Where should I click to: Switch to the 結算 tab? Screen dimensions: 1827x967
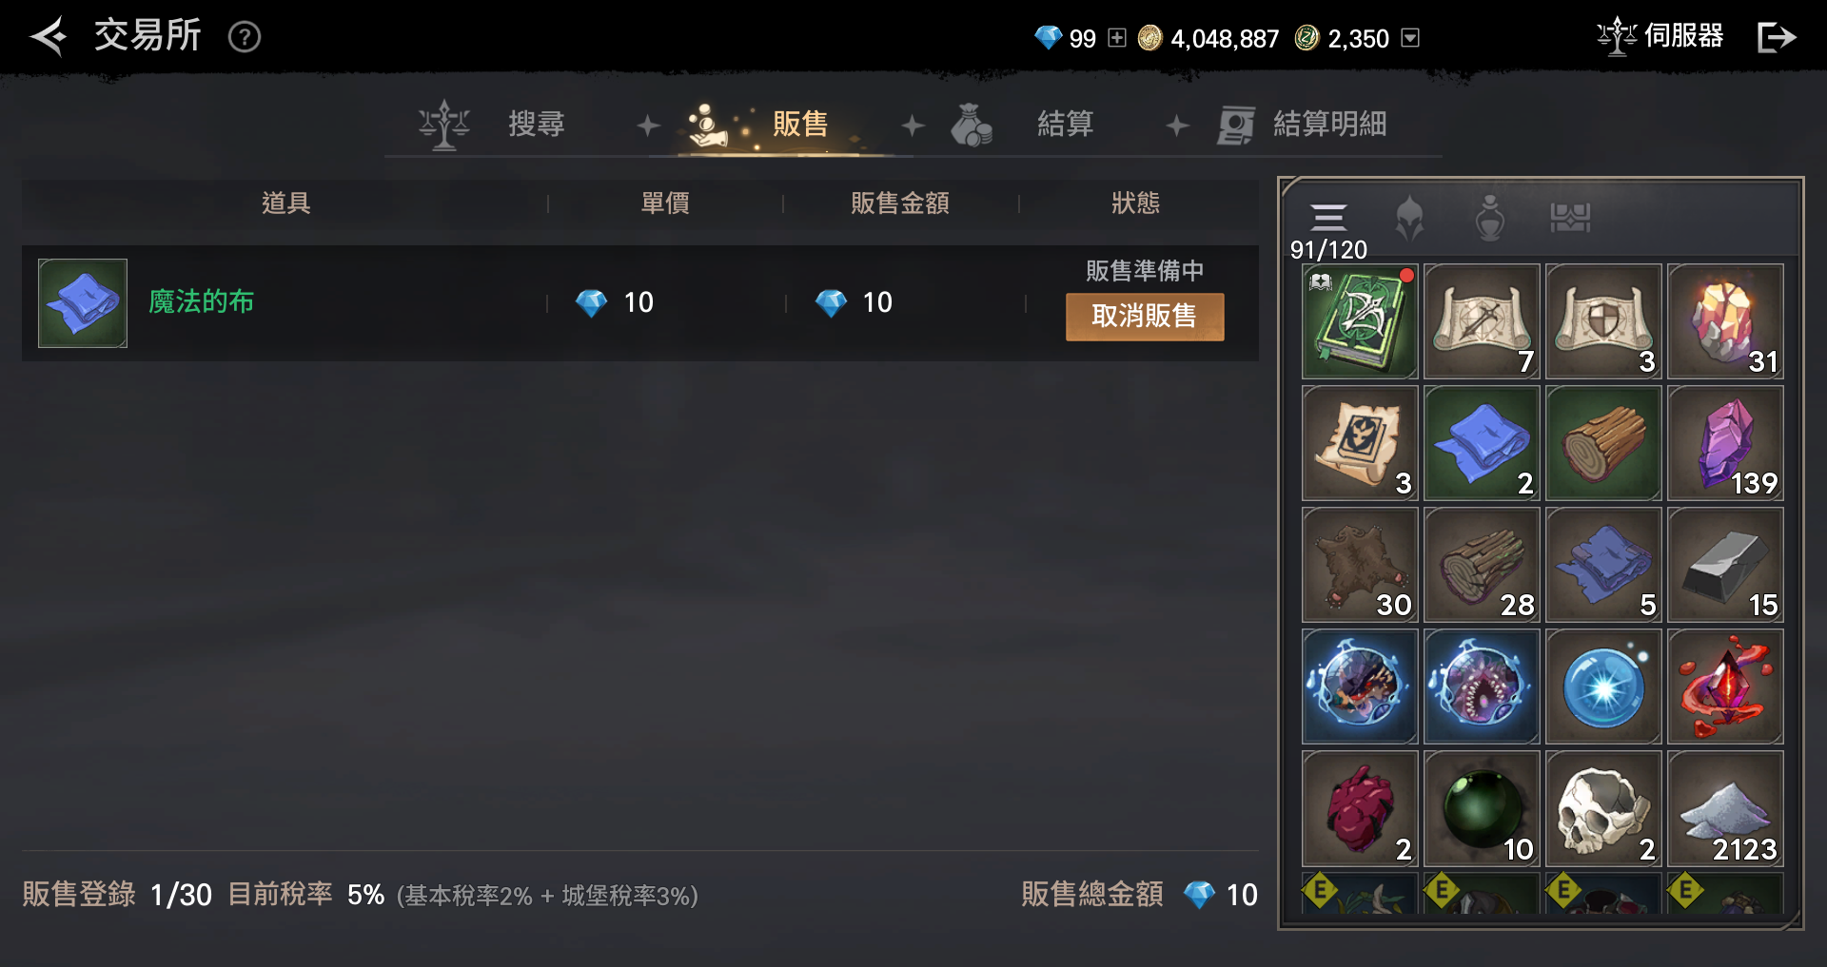click(x=1023, y=125)
